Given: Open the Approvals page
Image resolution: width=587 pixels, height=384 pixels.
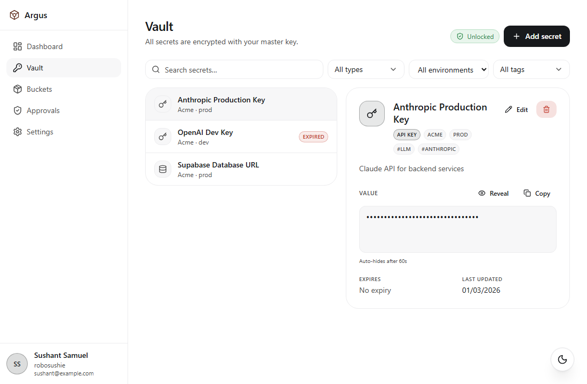Looking at the screenshot, I should point(64,110).
